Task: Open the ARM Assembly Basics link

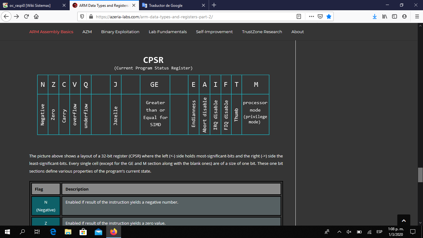Action: pos(51,32)
